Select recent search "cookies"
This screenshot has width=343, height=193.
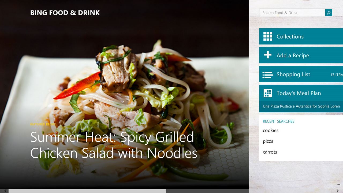point(271,131)
